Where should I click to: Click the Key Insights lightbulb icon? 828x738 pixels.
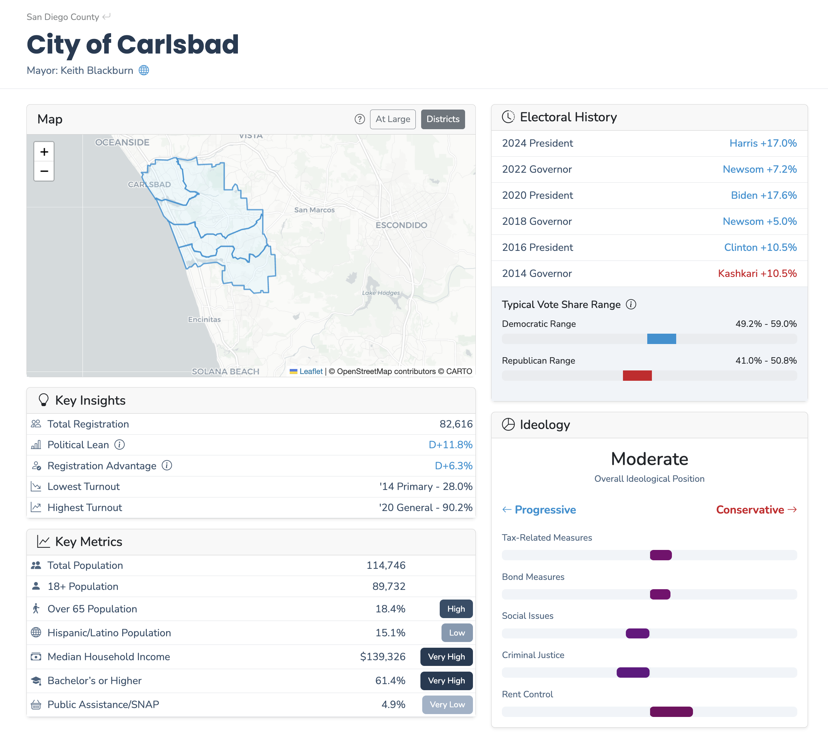(44, 400)
